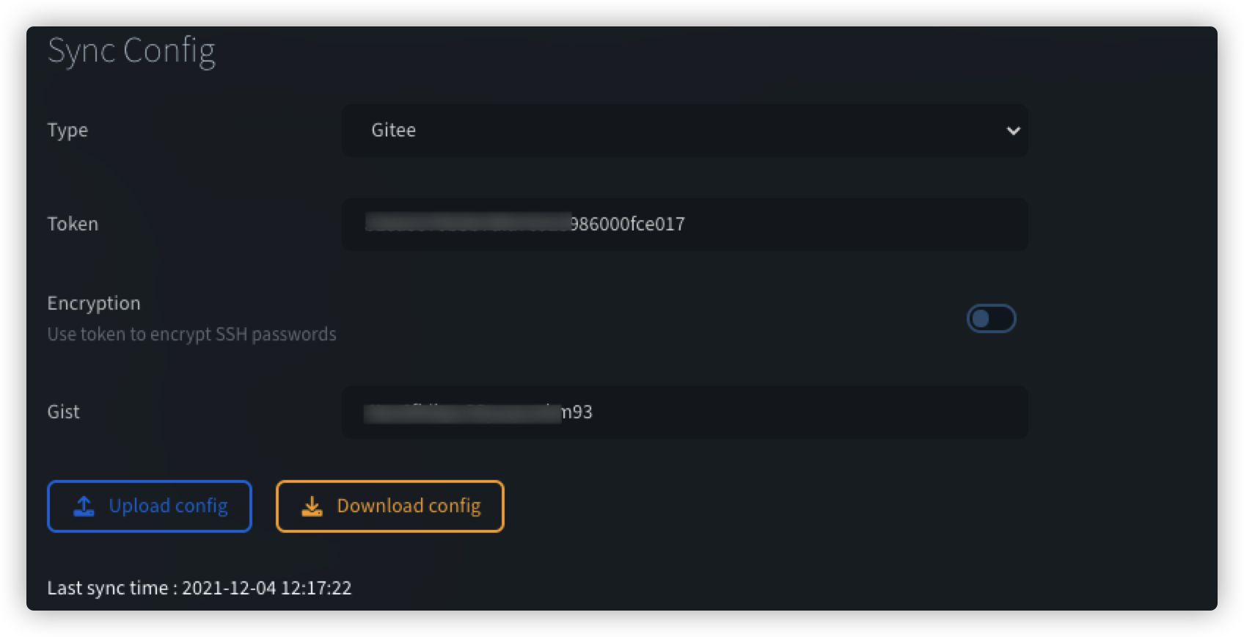Click the token text ending 986000fce017
1244x637 pixels.
pos(627,224)
